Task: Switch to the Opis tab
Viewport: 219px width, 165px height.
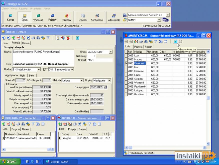Action: coord(22,75)
